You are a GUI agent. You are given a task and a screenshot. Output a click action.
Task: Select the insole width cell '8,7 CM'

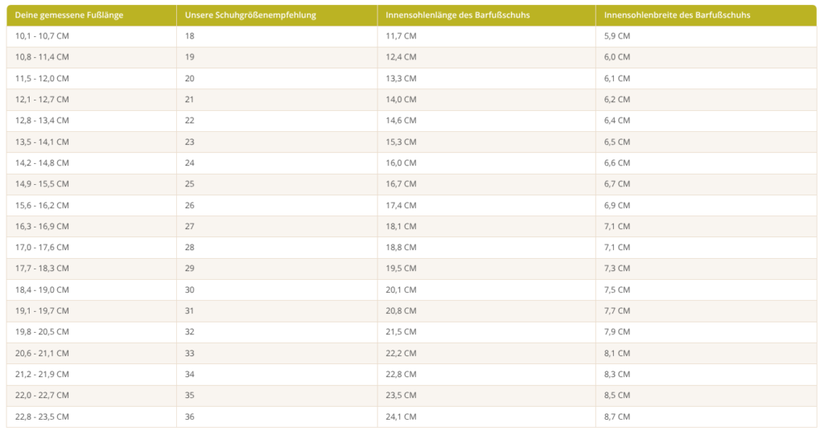(617, 417)
